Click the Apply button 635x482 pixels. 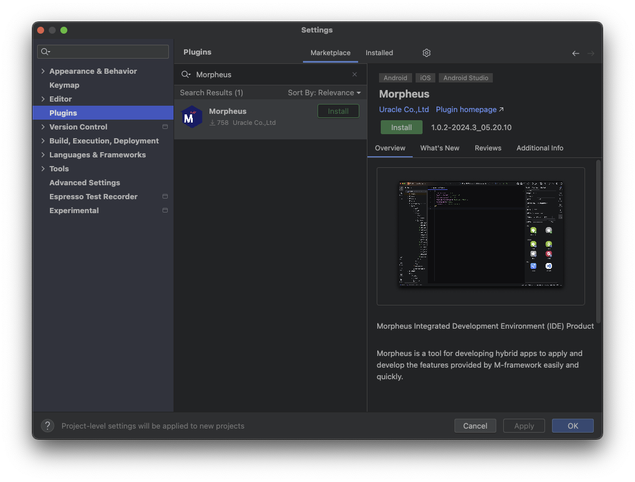click(524, 426)
